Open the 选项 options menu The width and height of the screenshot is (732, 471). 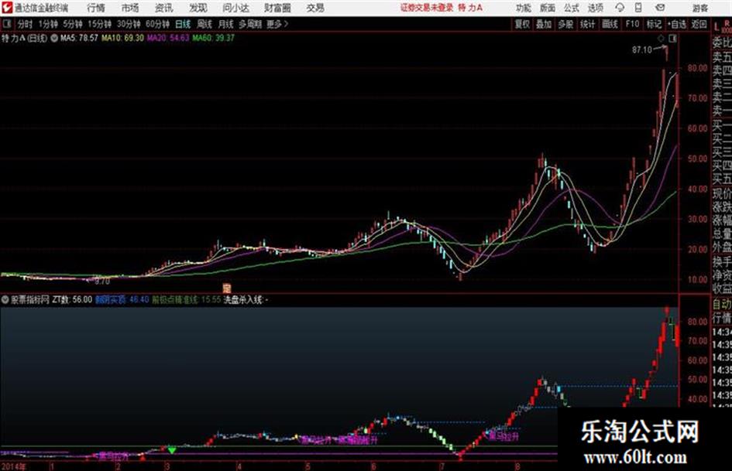pyautogui.click(x=596, y=8)
